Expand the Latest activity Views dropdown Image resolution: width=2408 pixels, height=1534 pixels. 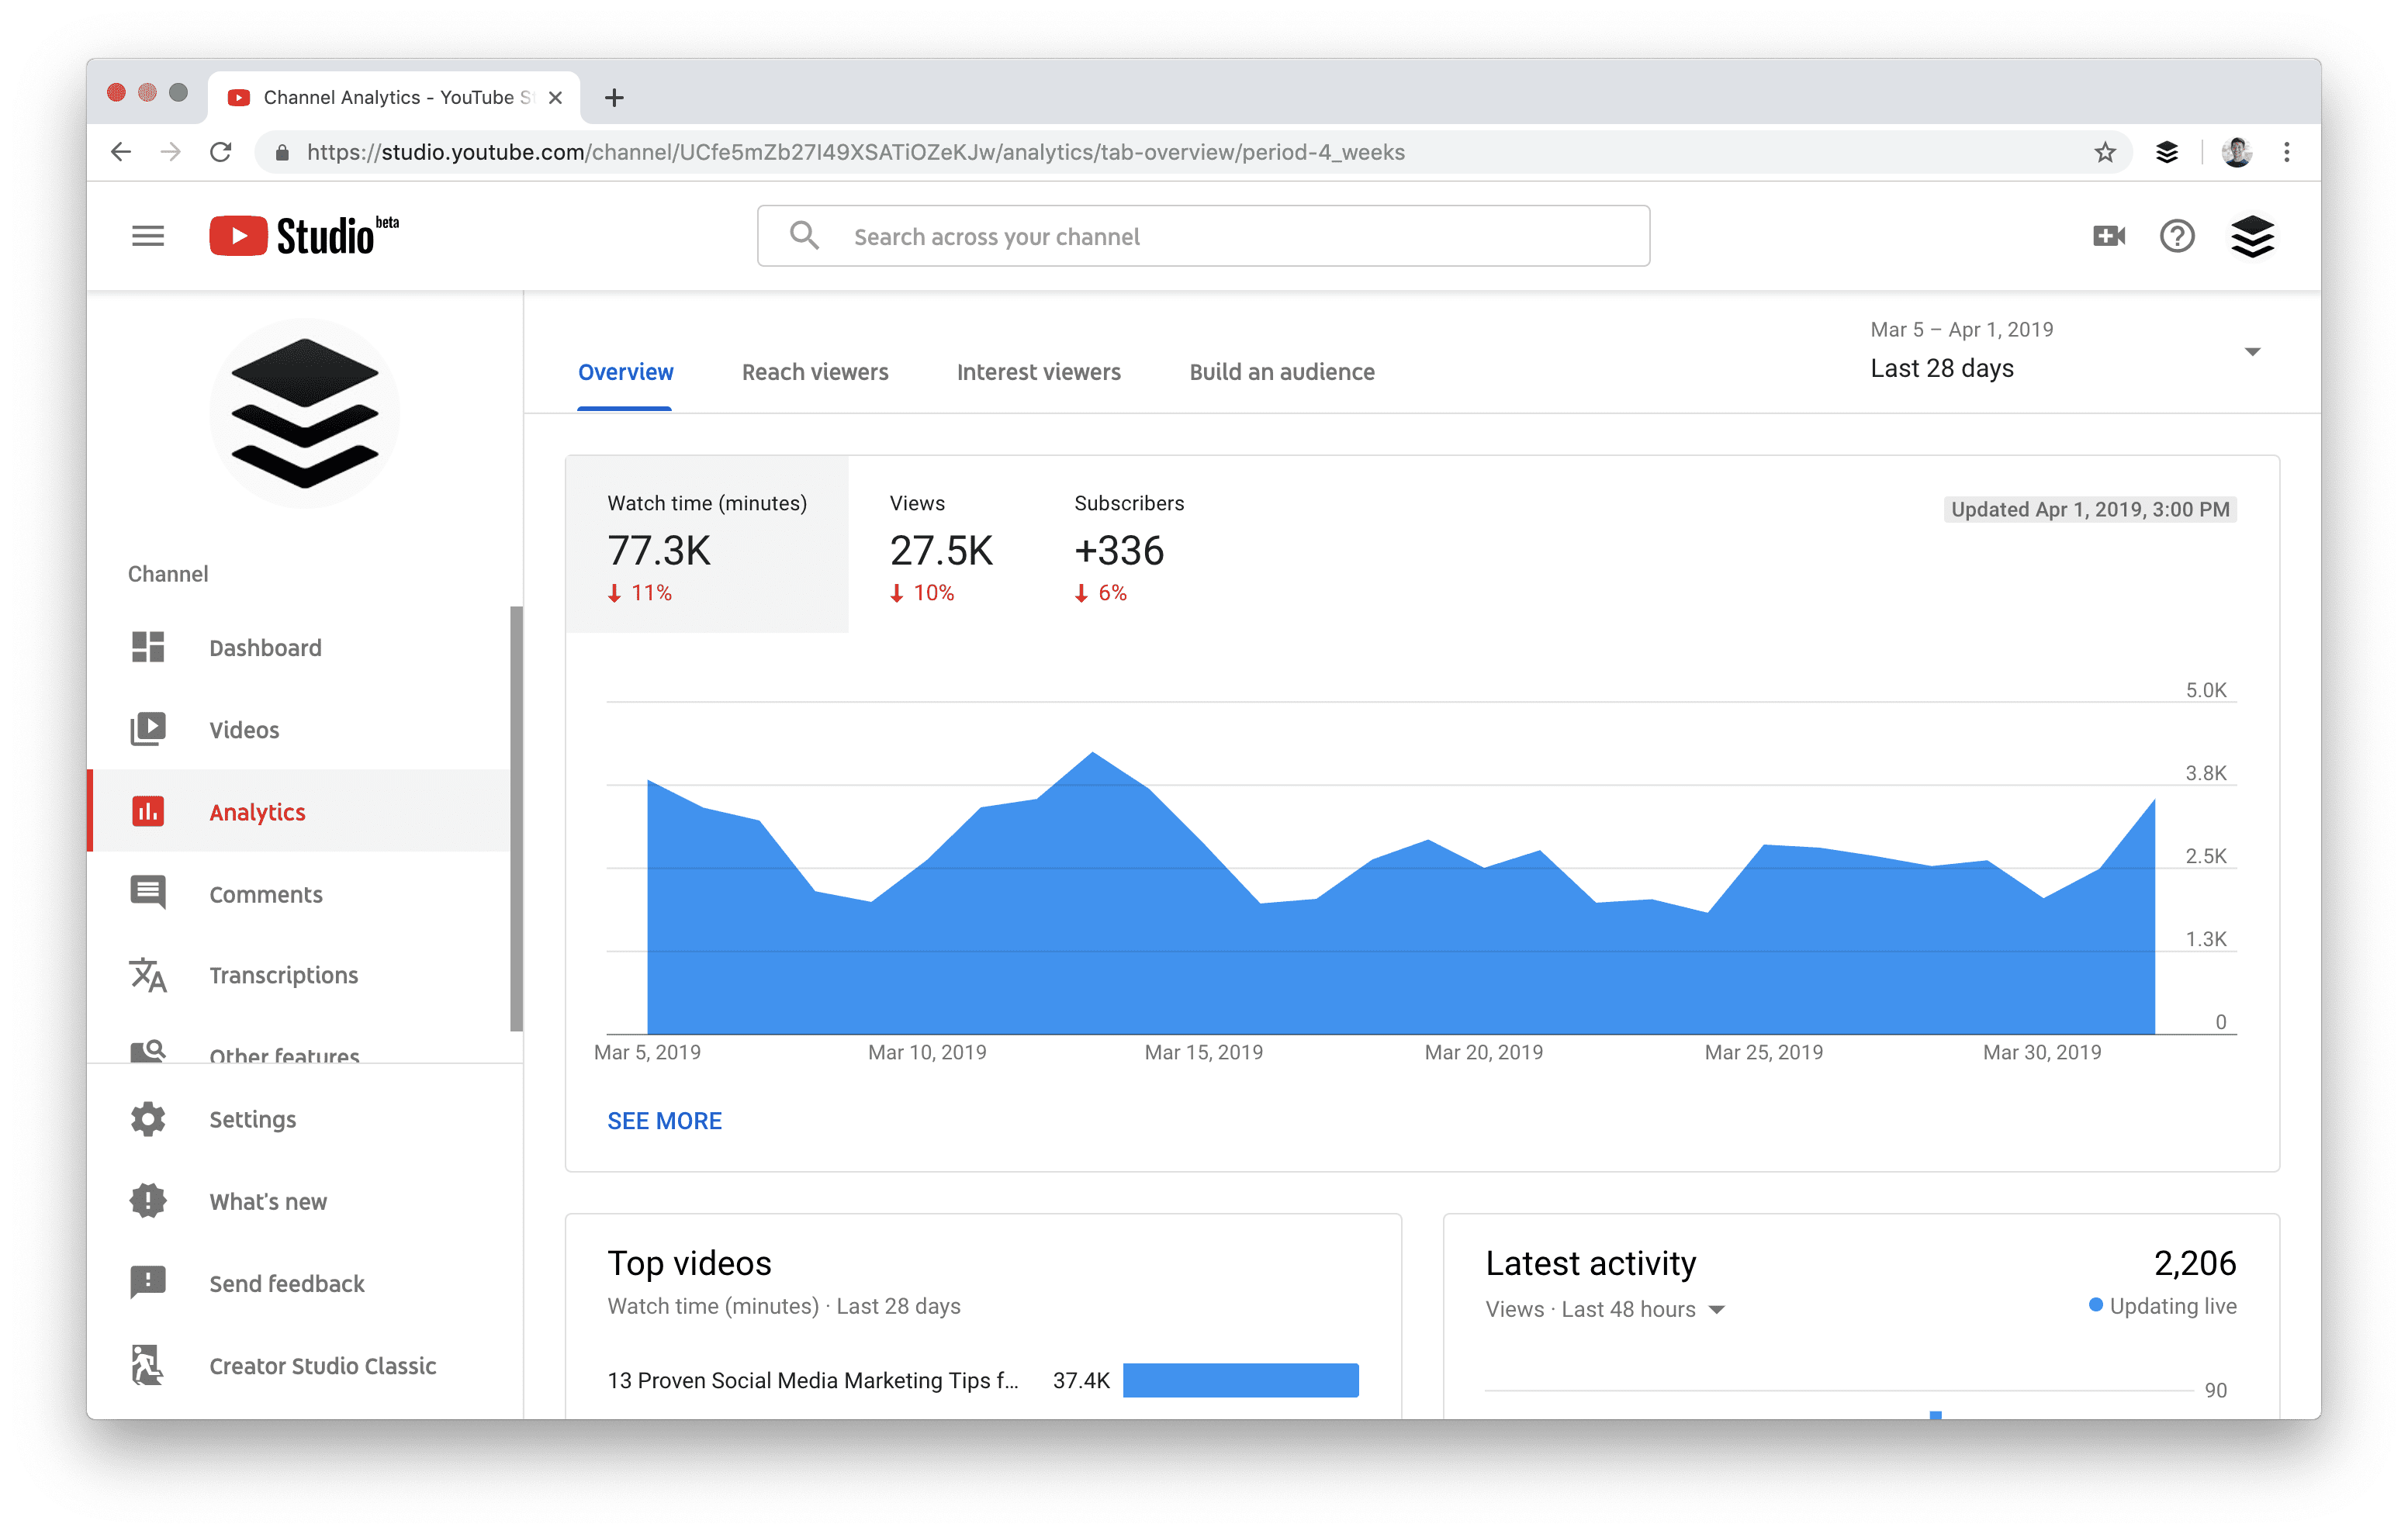[1711, 1306]
